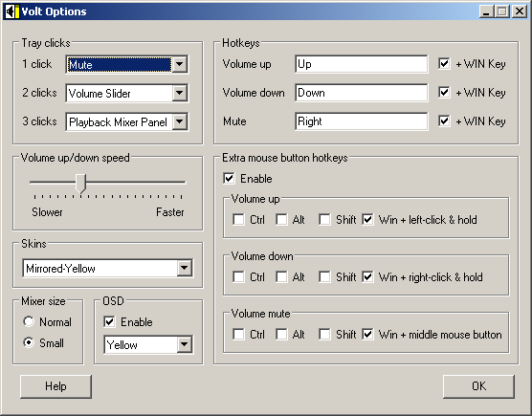Toggle WIN Key checkbox for Volume up
Image resolution: width=532 pixels, height=416 pixels.
click(444, 64)
